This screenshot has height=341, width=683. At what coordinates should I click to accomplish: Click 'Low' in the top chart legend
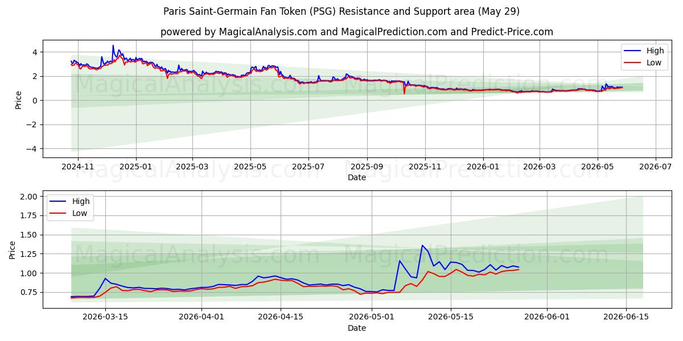[654, 63]
